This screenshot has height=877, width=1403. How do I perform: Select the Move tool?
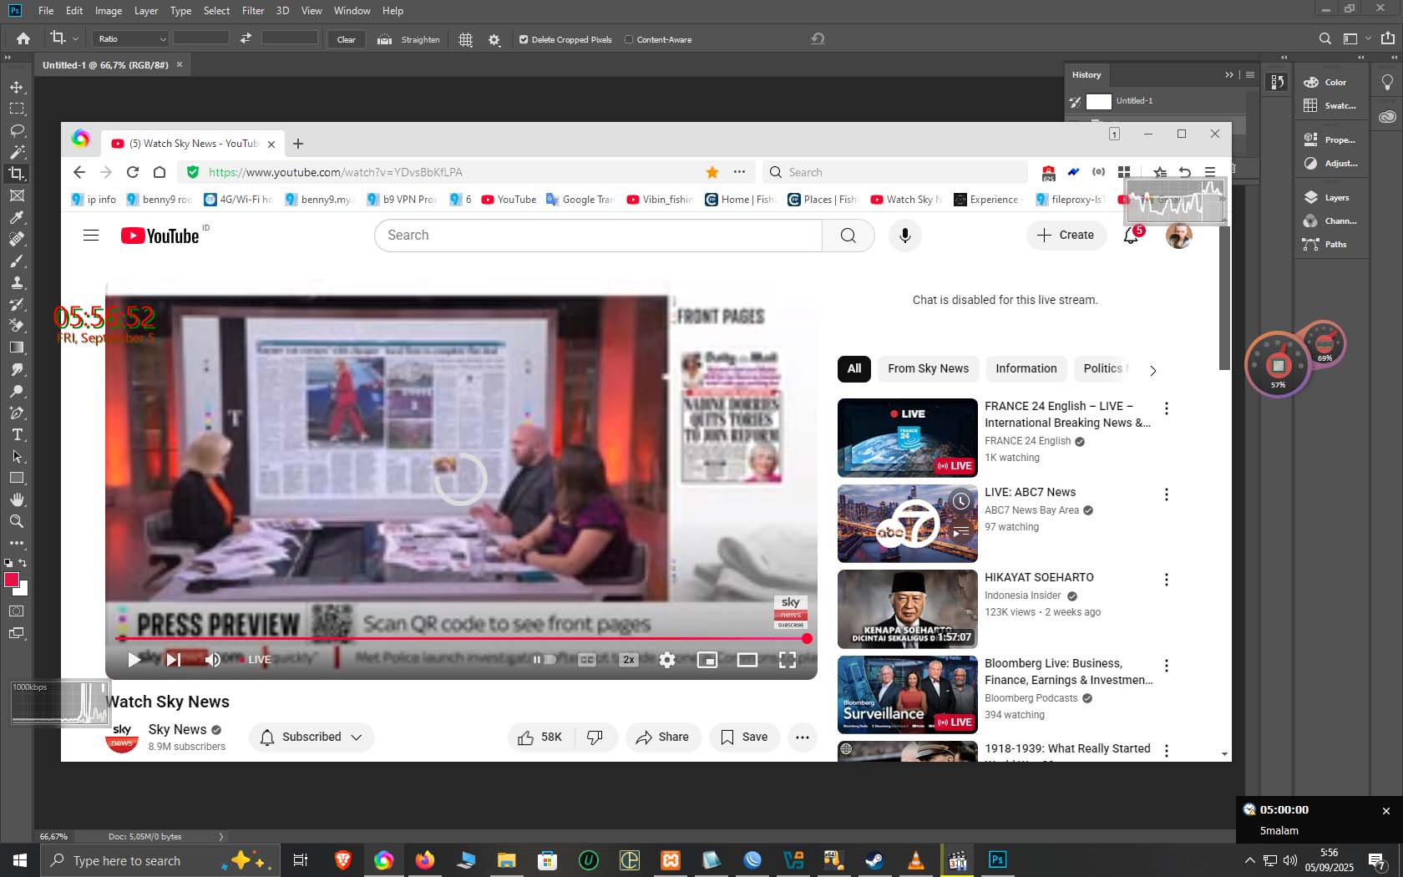pyautogui.click(x=17, y=87)
